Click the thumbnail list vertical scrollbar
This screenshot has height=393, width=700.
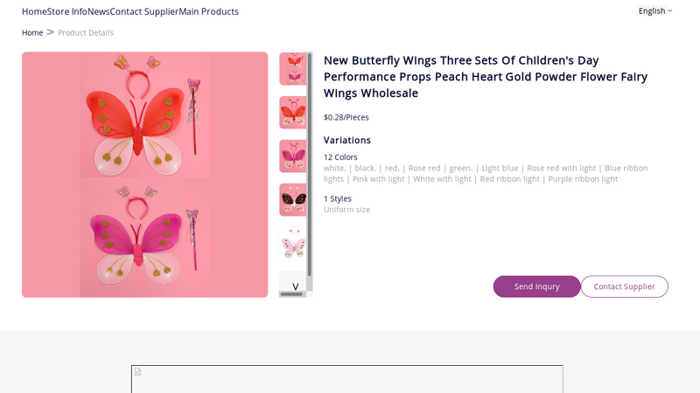pos(310,166)
